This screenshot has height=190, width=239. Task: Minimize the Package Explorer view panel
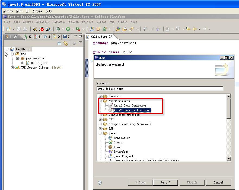tap(75, 36)
